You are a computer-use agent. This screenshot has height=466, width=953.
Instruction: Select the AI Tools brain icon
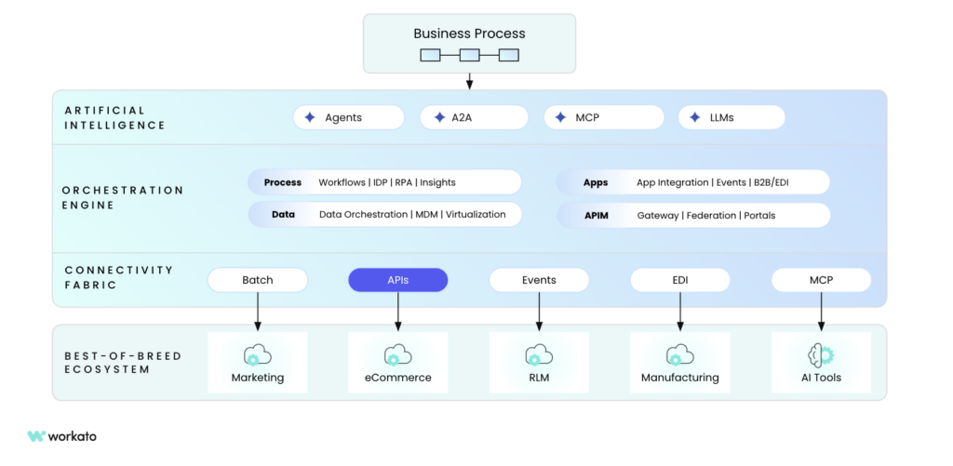pos(821,355)
